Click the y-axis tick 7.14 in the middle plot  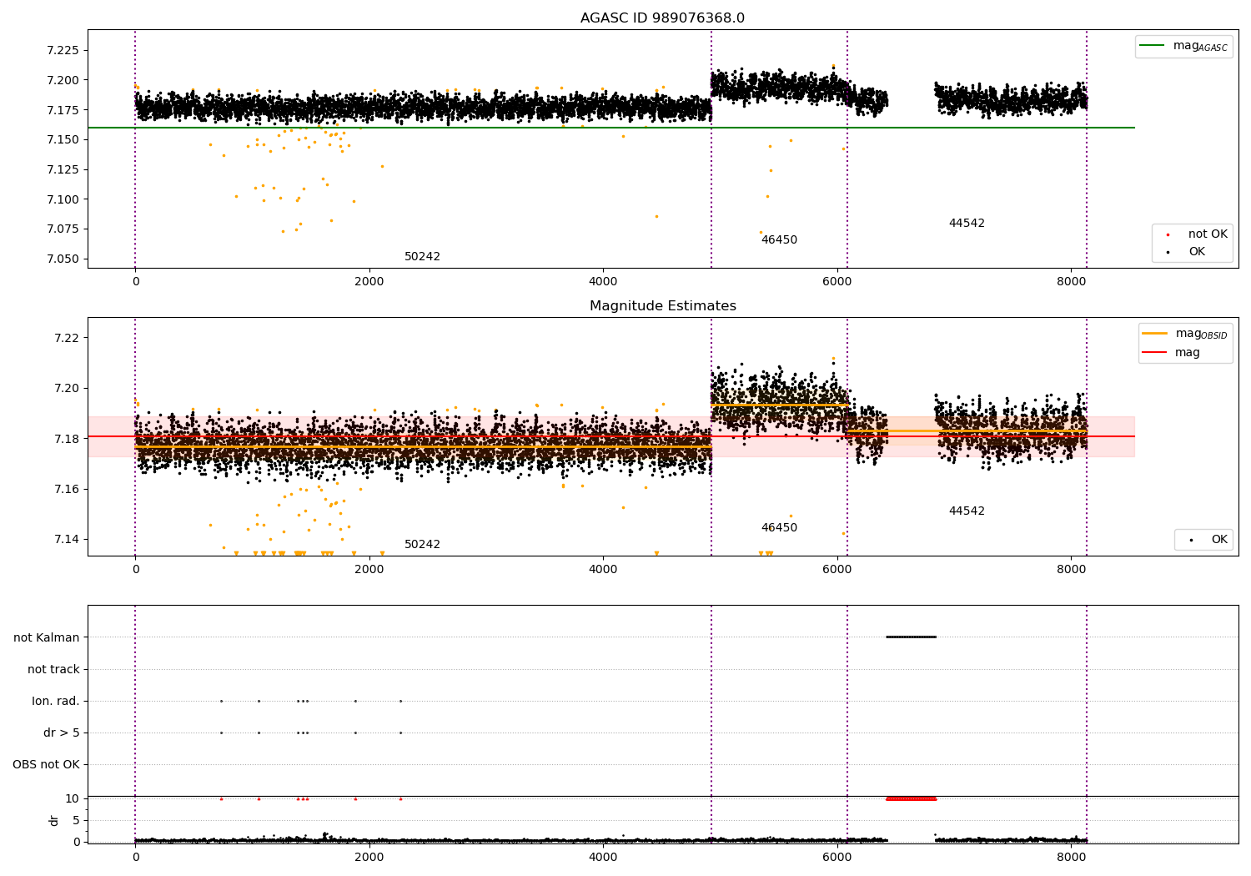click(x=67, y=539)
